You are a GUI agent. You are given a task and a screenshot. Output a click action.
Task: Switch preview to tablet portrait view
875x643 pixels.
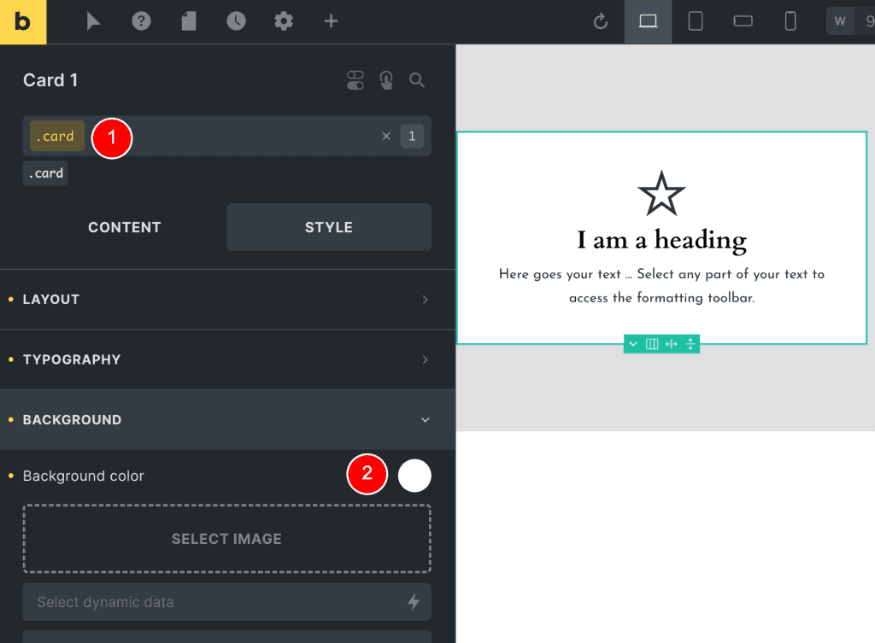point(695,21)
